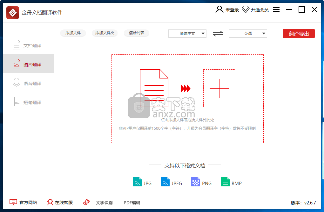
Task: Click the voice translation microphone icon
Action: tap(16, 83)
